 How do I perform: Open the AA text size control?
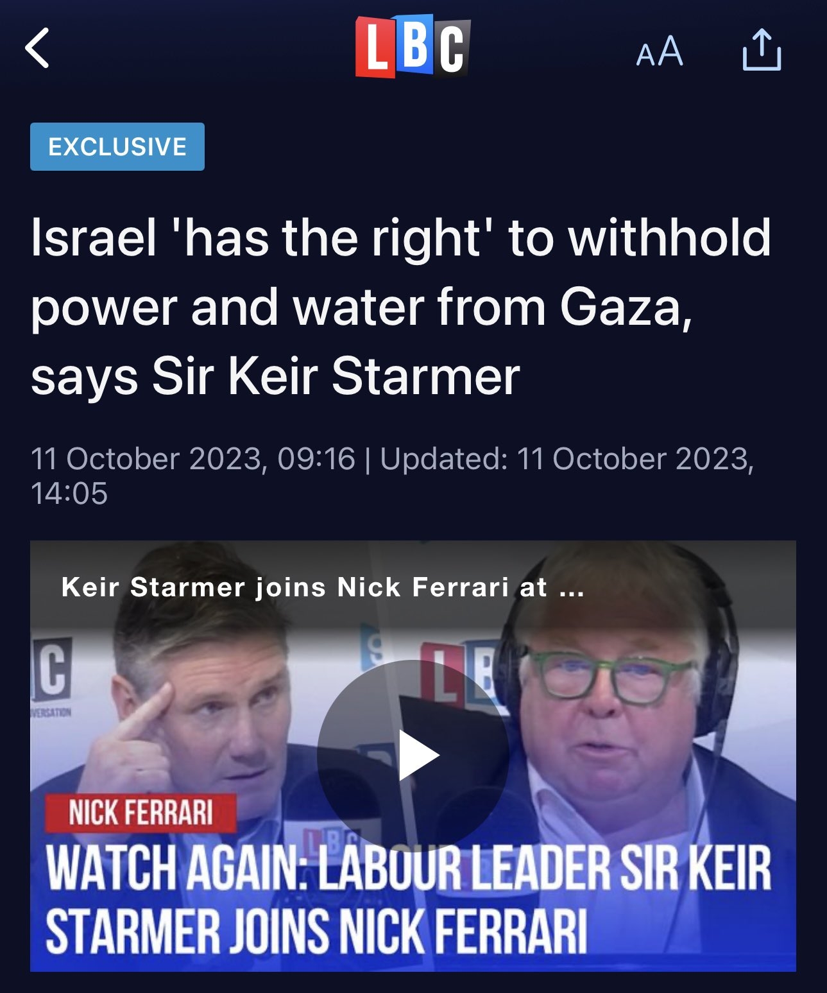tap(659, 51)
